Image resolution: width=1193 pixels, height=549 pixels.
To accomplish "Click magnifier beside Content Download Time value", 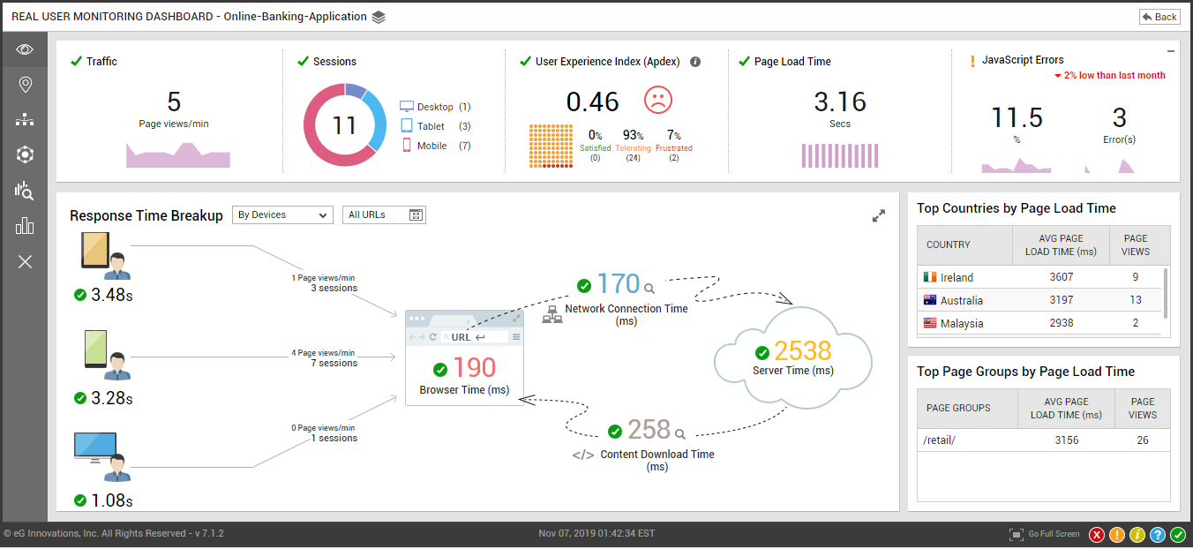I will [x=679, y=433].
